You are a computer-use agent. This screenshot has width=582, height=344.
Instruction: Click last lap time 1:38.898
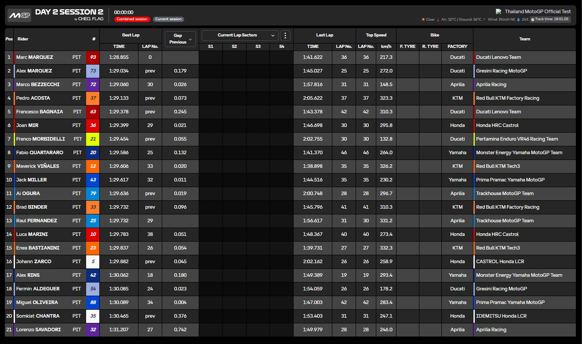click(313, 166)
